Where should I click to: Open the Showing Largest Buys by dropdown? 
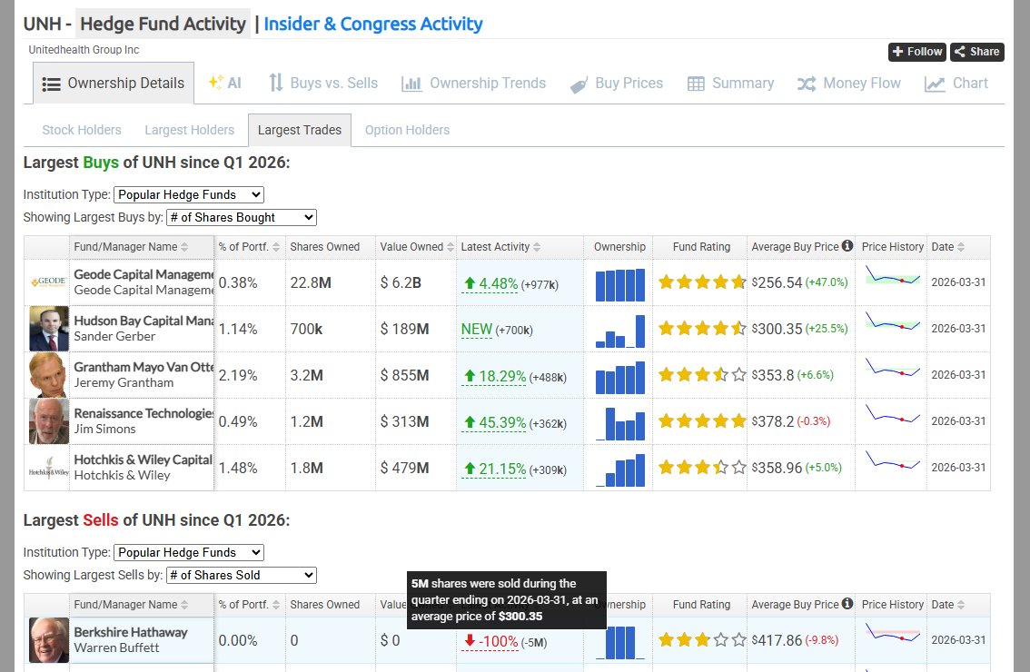coord(241,217)
